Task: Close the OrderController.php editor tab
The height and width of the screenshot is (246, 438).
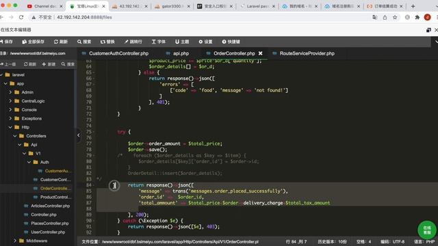Action: 260,53
